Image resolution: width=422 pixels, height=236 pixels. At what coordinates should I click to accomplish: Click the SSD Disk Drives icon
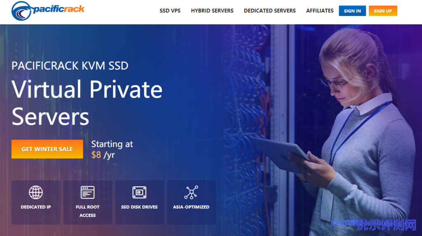pyautogui.click(x=139, y=192)
